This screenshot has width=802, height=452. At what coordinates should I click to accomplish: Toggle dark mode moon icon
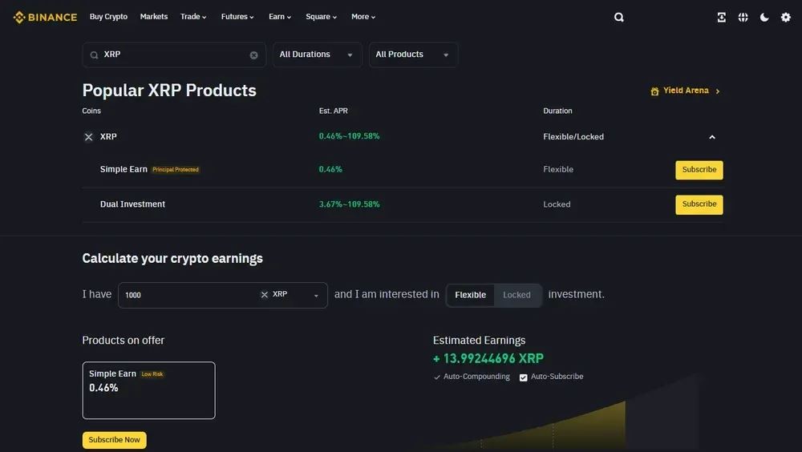coord(764,17)
